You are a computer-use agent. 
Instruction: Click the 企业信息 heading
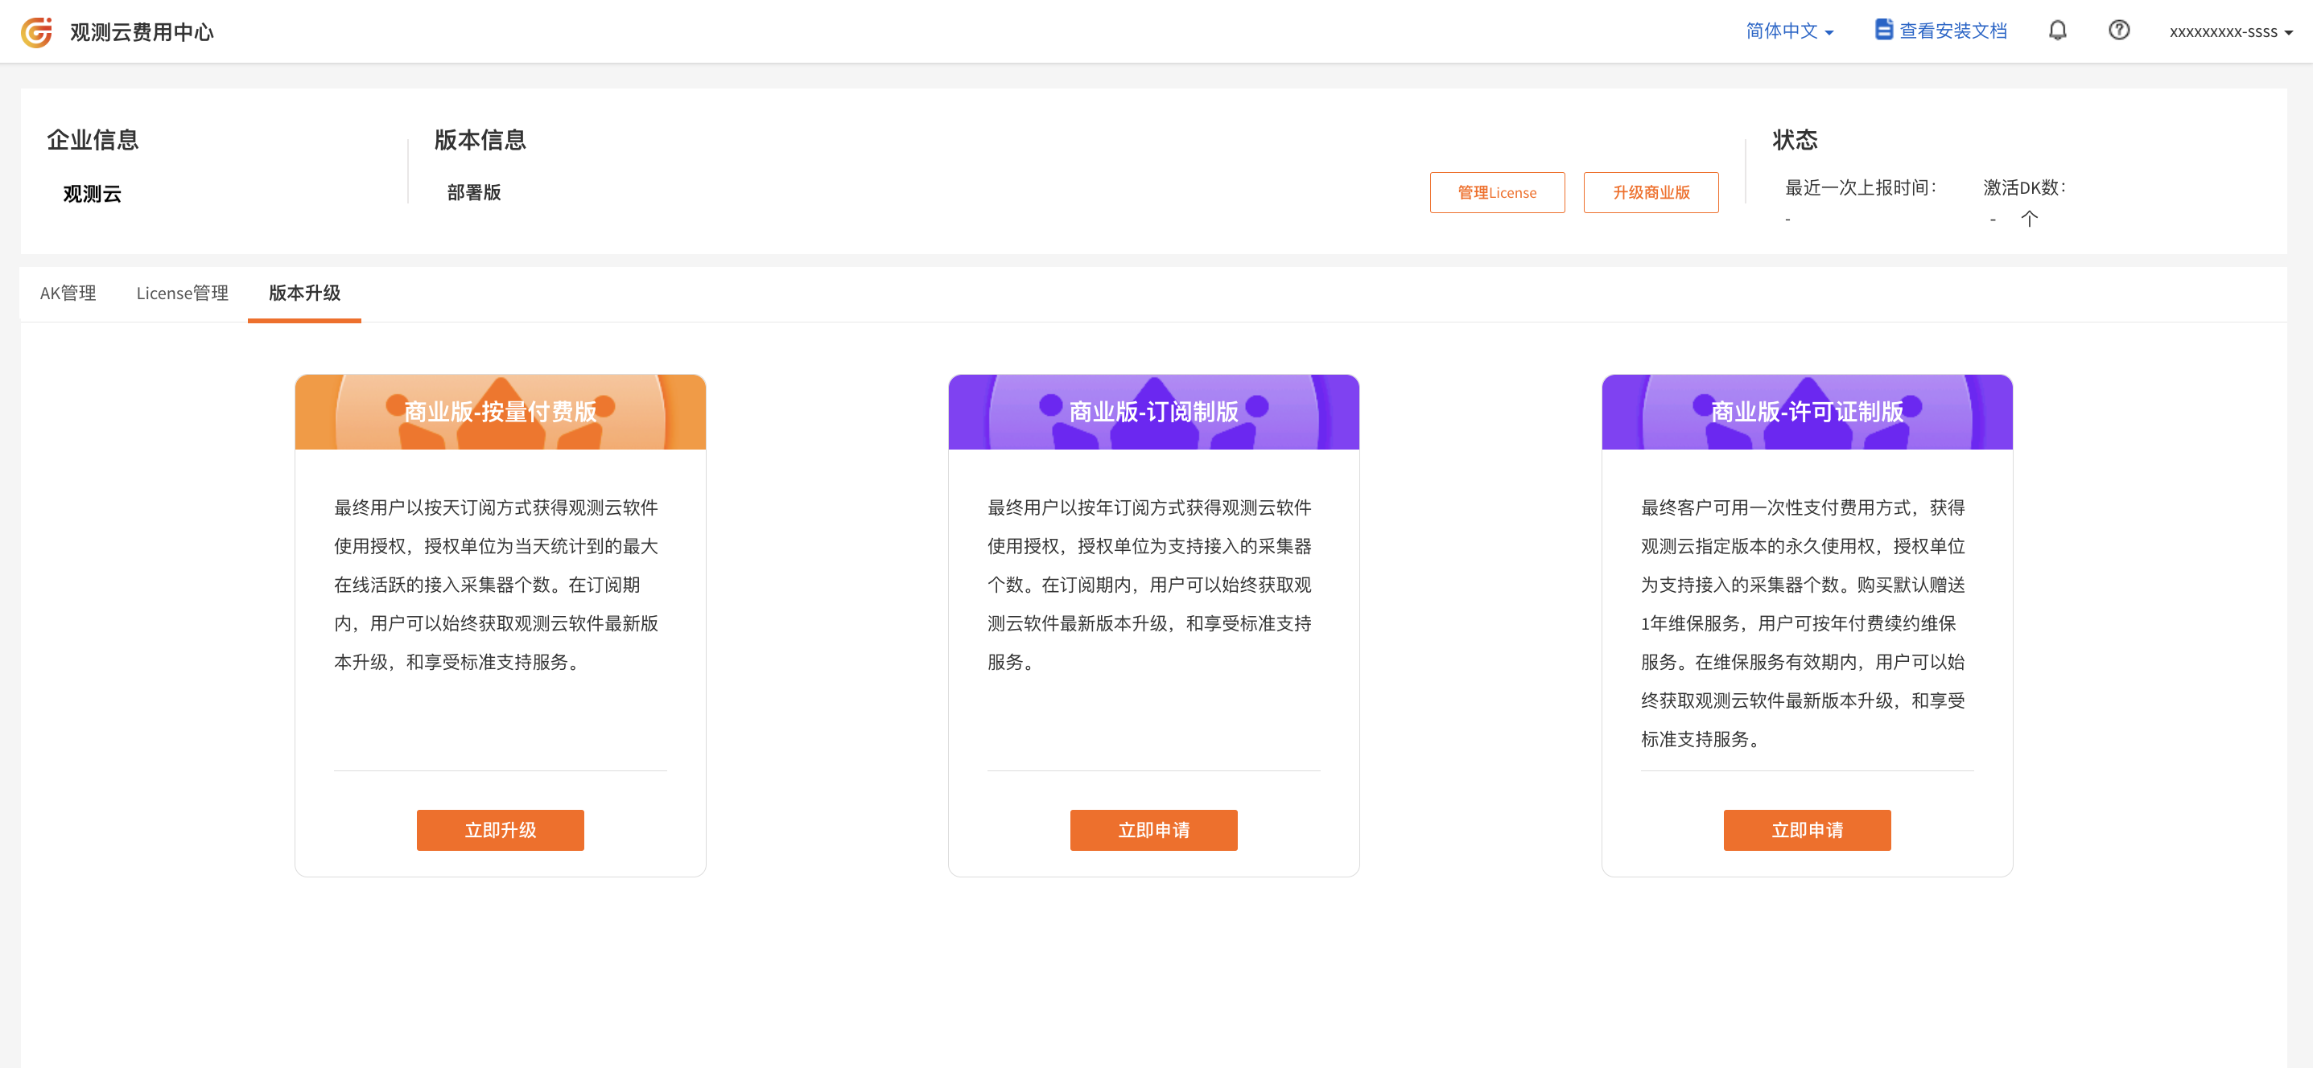click(93, 140)
